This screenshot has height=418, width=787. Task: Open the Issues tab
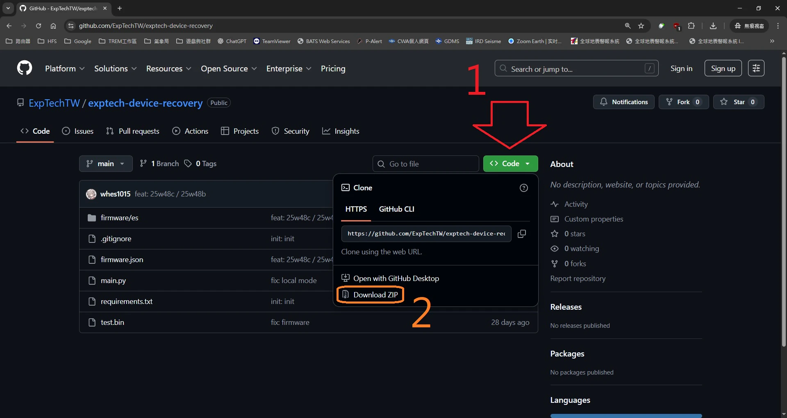(77, 131)
